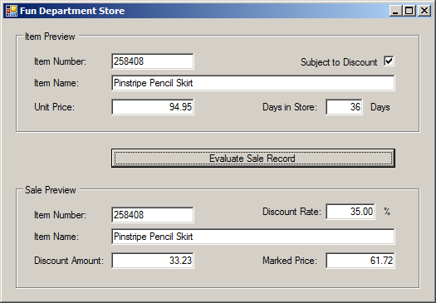This screenshot has height=303, width=436.
Task: Click the Item Name field in Item Preview
Action: [253, 83]
